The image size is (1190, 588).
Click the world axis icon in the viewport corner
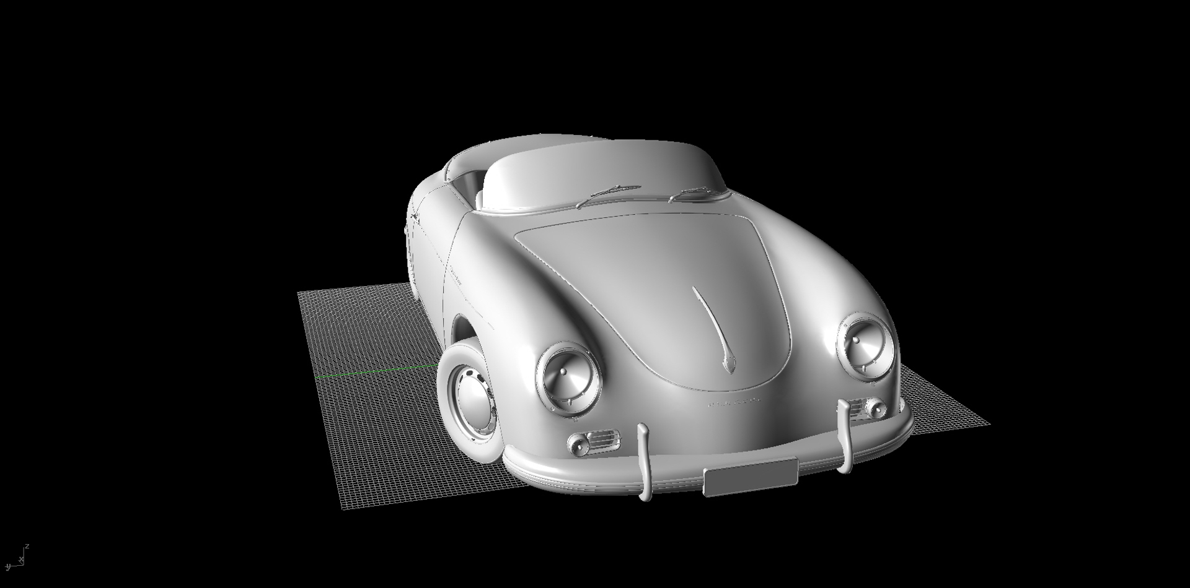click(x=17, y=557)
